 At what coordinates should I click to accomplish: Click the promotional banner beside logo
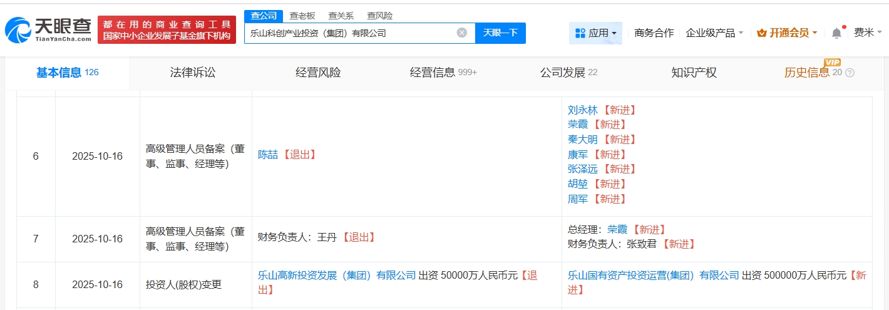click(x=167, y=29)
